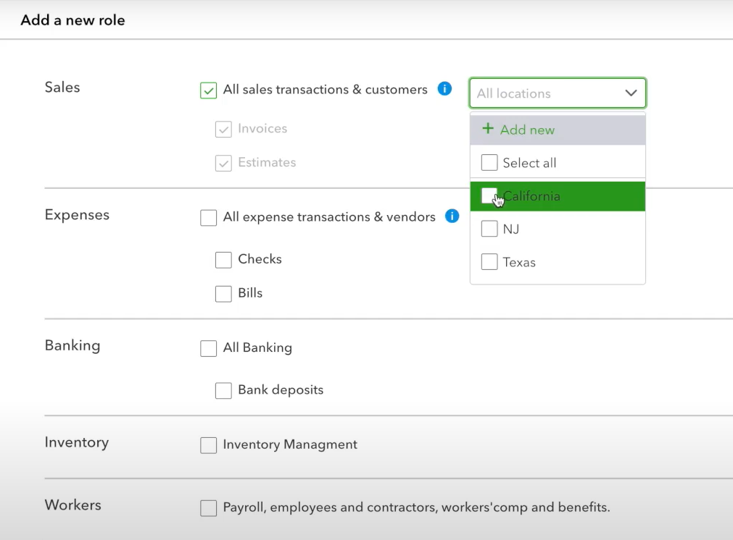Screen dimensions: 733x540
Task: Pick the California entry in the list
Action: coord(558,196)
